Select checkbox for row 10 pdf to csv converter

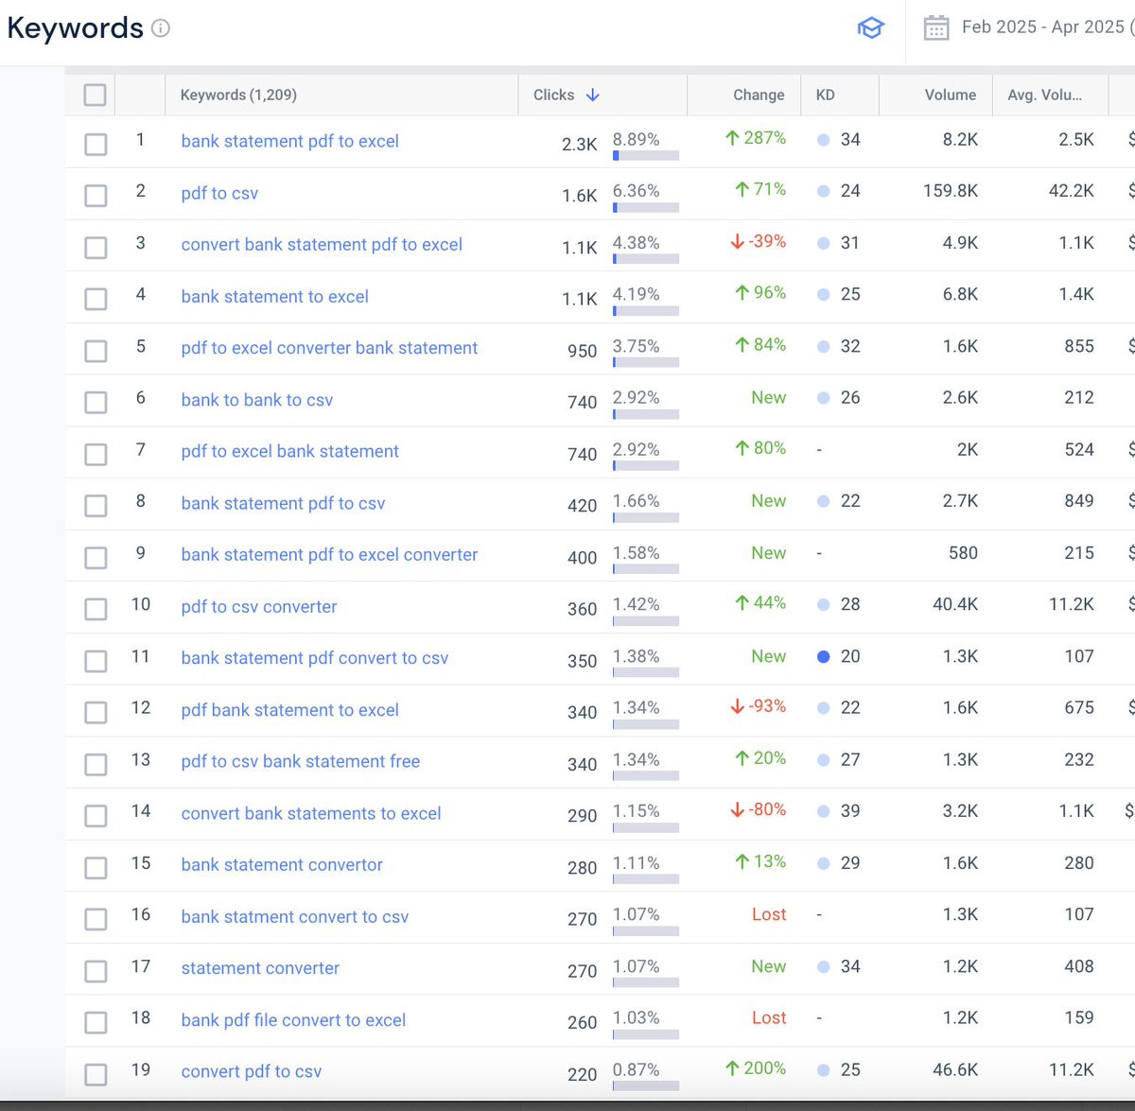point(96,609)
